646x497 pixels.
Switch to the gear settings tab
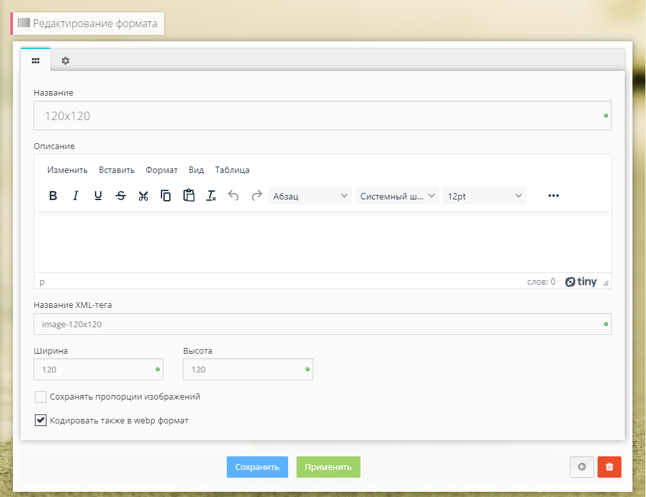(65, 61)
